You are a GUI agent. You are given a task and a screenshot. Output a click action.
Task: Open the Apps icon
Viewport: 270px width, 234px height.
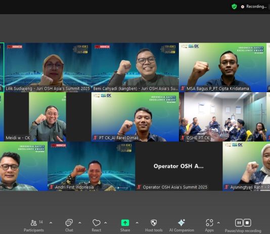pyautogui.click(x=209, y=223)
